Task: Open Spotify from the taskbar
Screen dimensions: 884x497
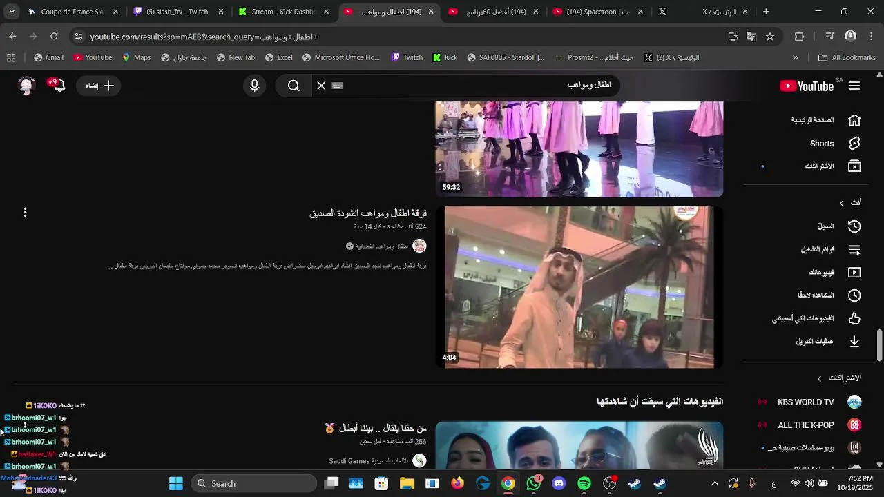Action: coord(584,483)
